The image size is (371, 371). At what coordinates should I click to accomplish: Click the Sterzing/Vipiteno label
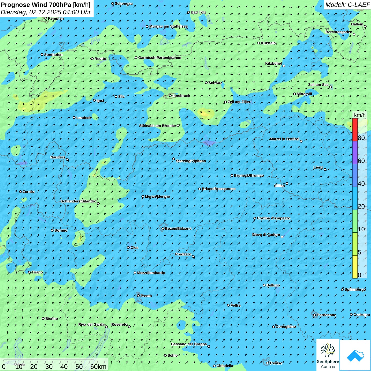(191, 161)
